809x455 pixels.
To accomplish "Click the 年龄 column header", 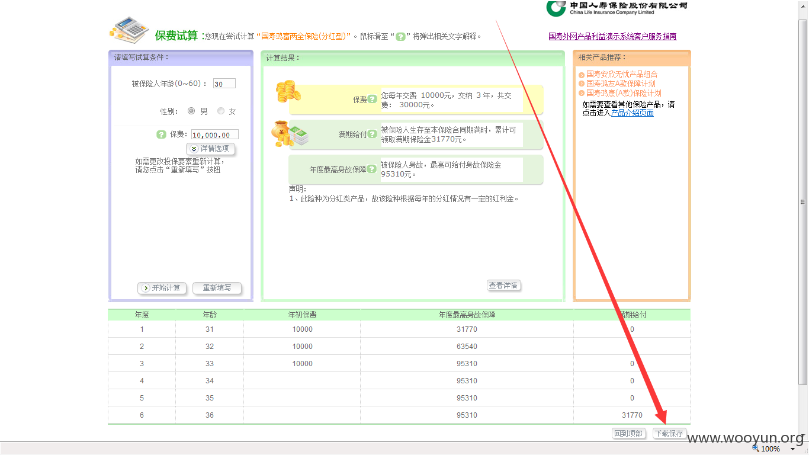I will tap(210, 315).
